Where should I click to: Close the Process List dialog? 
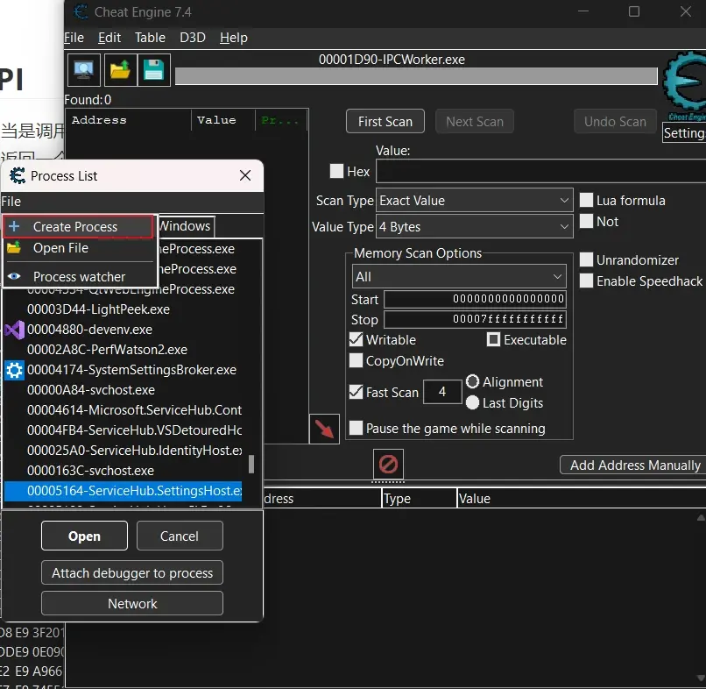coord(245,175)
